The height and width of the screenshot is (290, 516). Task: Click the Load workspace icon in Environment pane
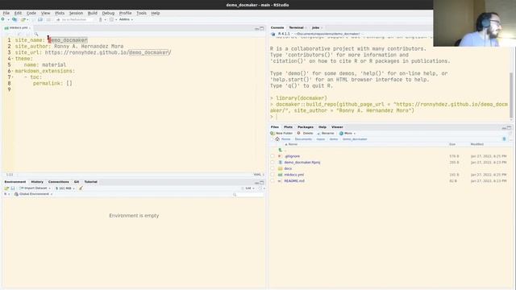6,188
